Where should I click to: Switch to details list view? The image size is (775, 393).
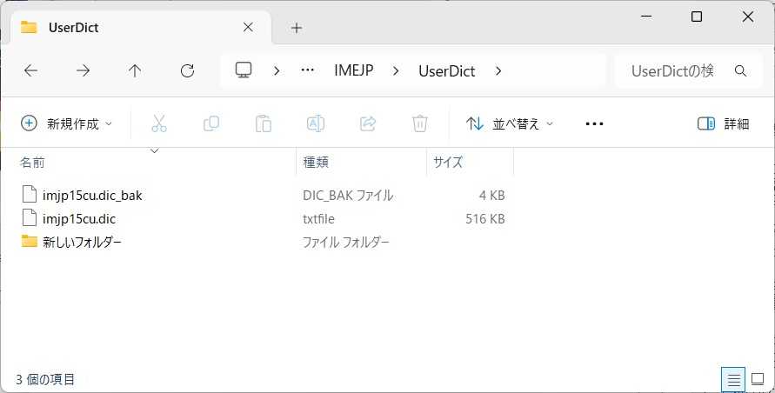[x=734, y=379]
